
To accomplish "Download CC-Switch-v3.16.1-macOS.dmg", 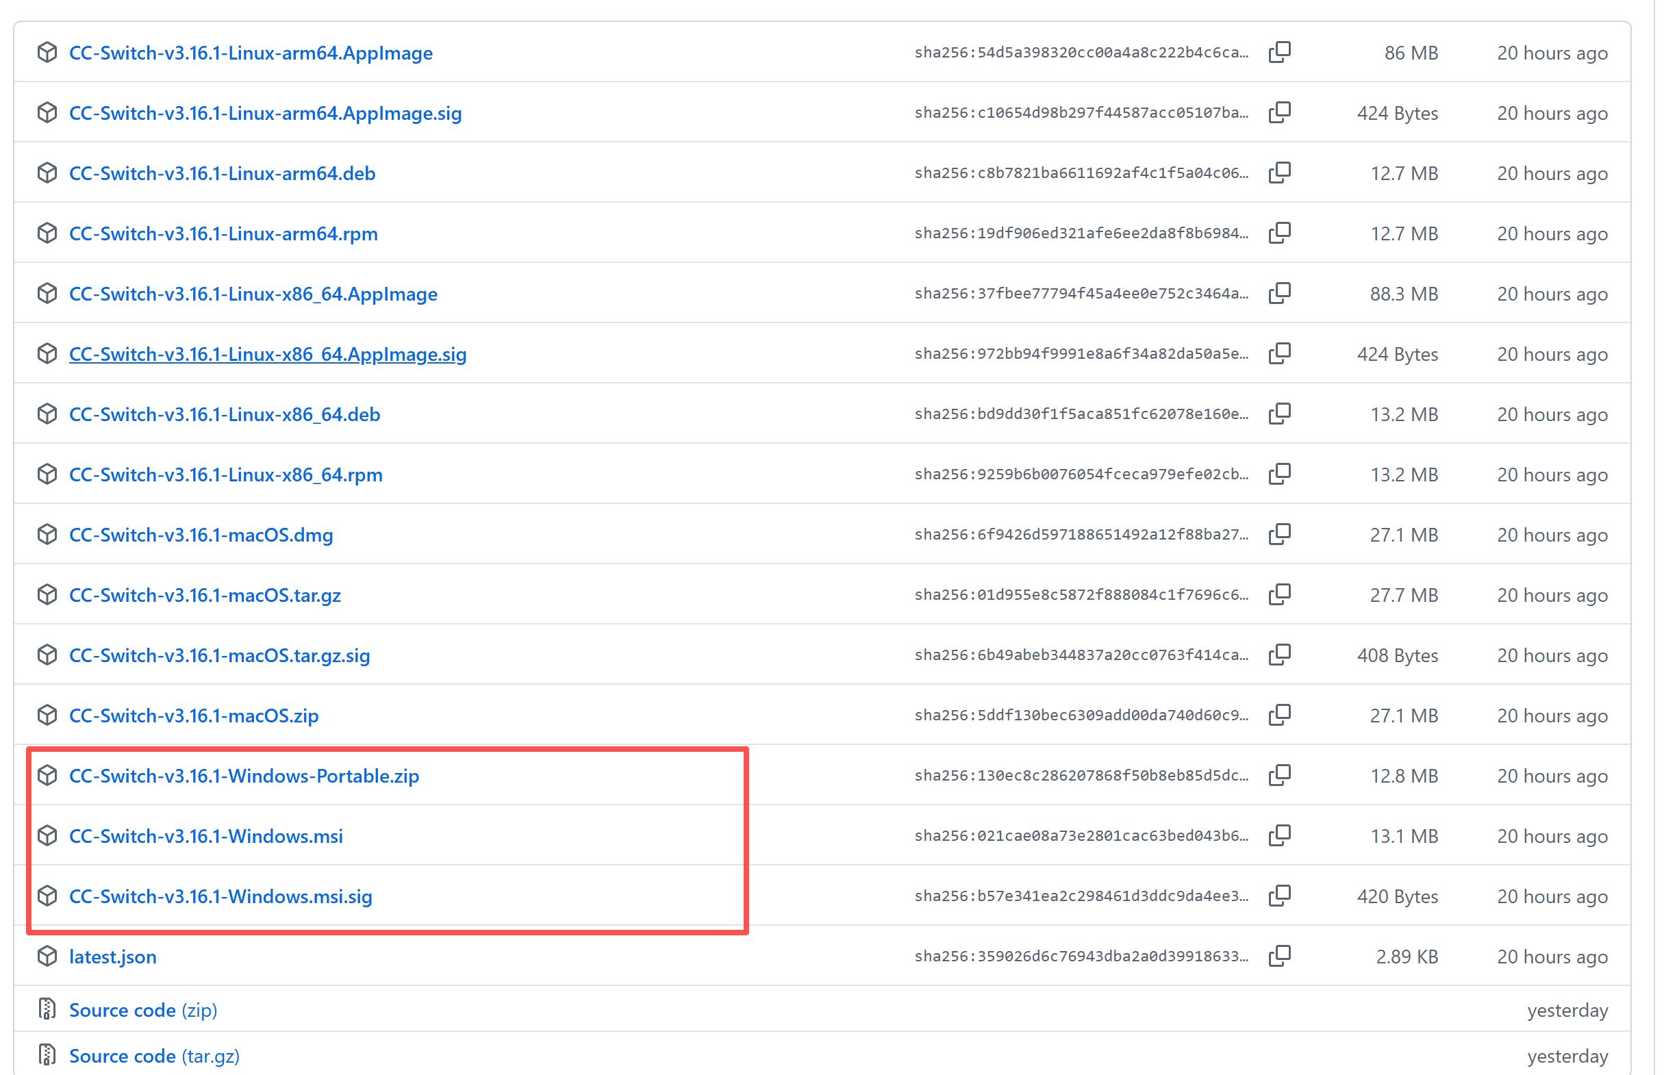I will pos(201,535).
